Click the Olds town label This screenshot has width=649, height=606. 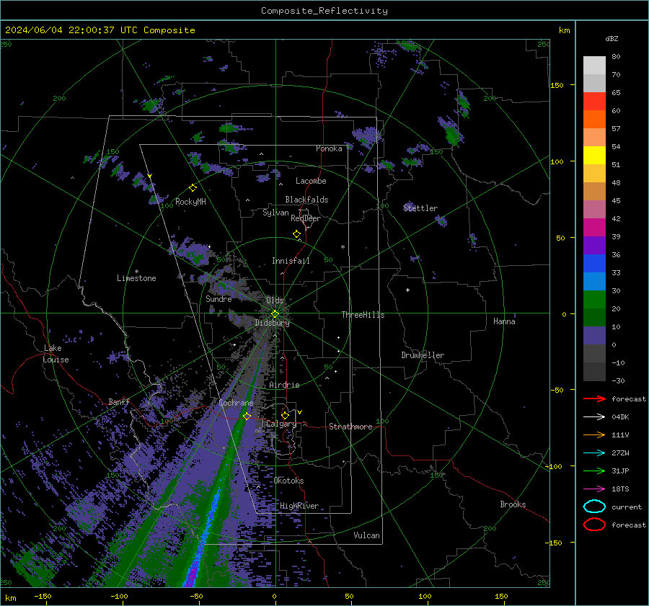(x=275, y=300)
